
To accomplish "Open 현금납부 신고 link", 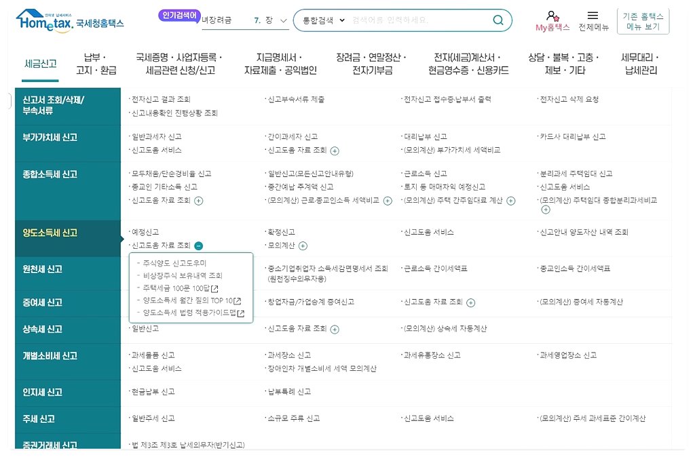I will point(153,391).
